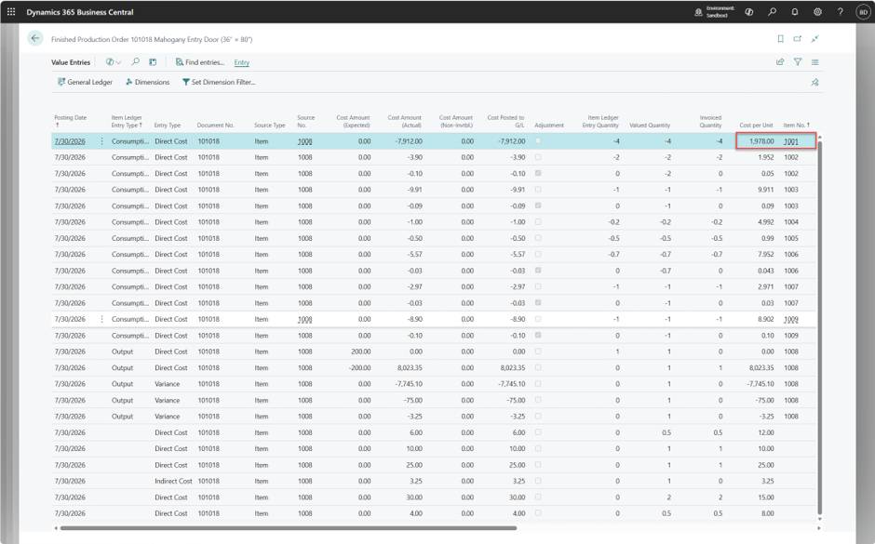This screenshot has height=544, width=875.
Task: Show more options for the item 1001 row
Action: pyautogui.click(x=101, y=141)
